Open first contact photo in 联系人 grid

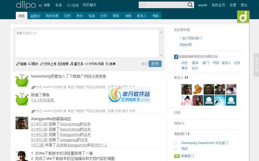click(x=186, y=89)
